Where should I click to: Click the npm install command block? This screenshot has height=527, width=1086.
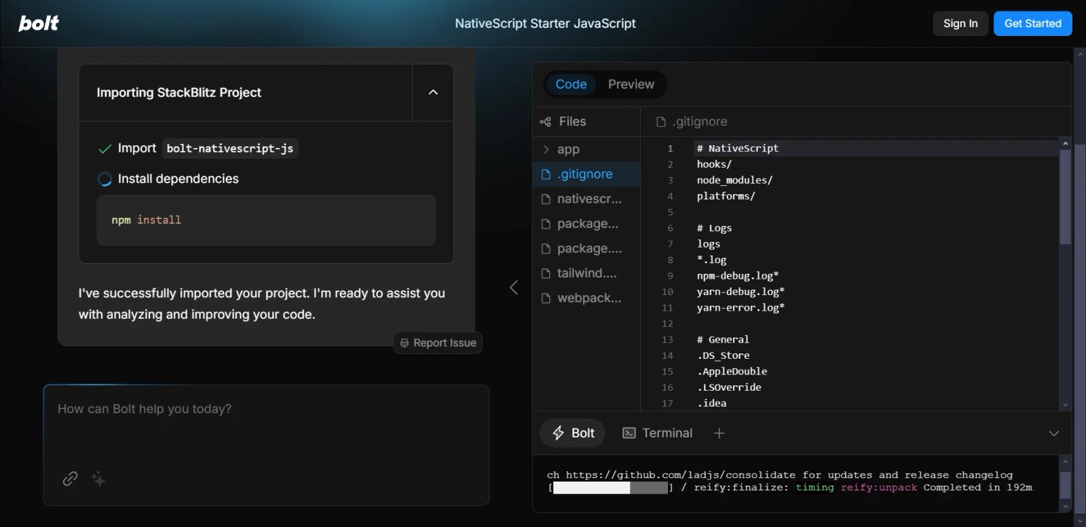266,220
